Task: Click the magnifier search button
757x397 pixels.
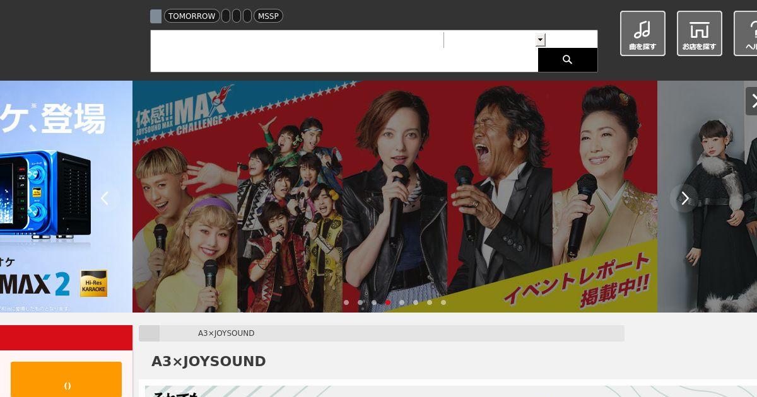Action: [567, 60]
